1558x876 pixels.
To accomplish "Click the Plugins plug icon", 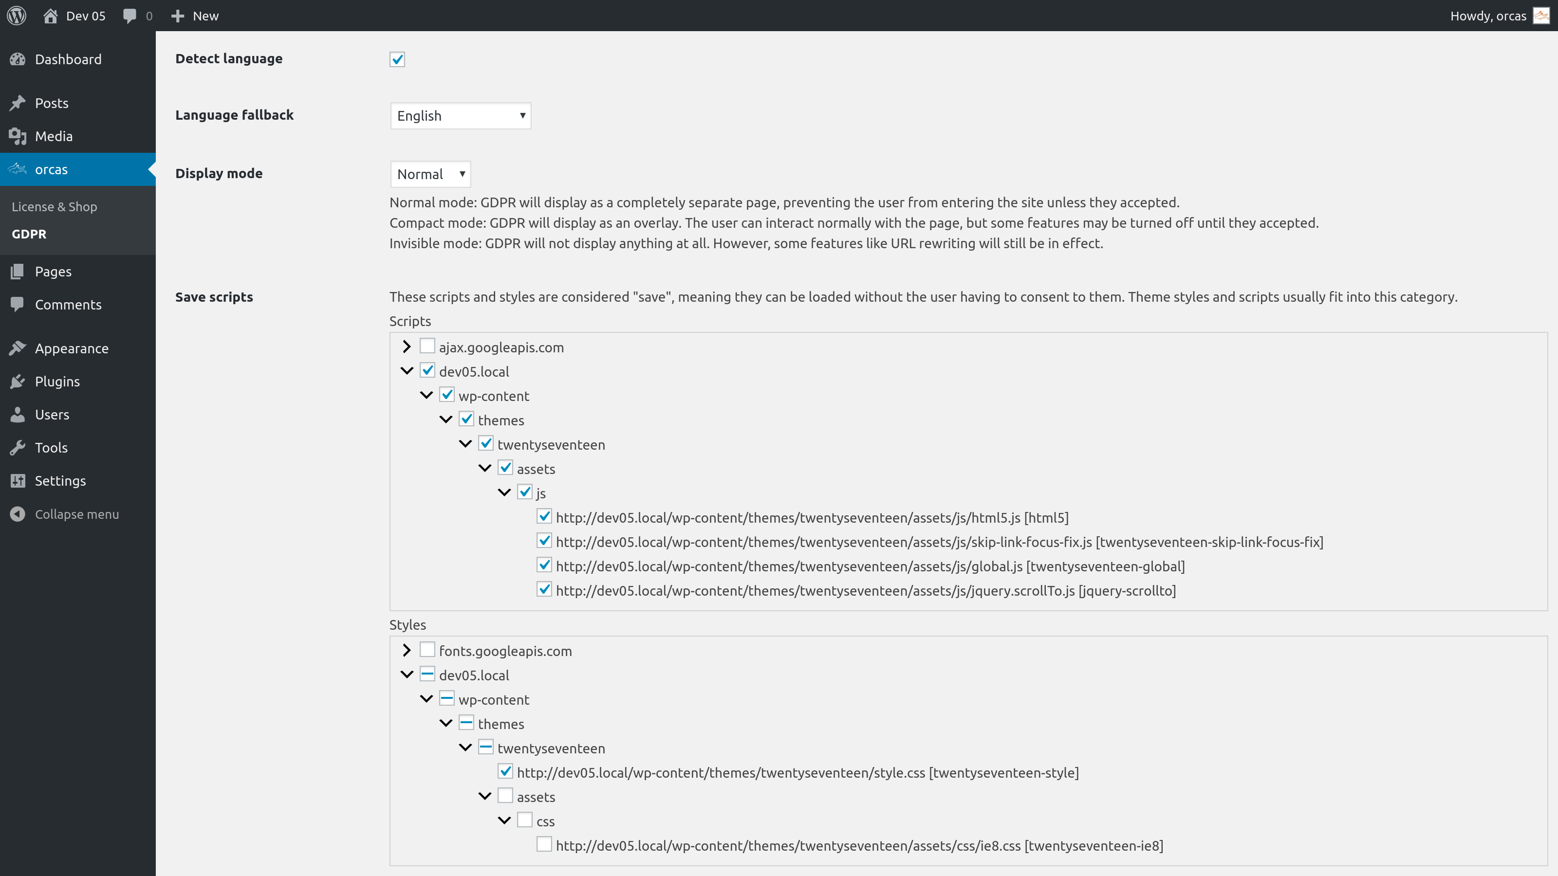I will [x=18, y=382].
